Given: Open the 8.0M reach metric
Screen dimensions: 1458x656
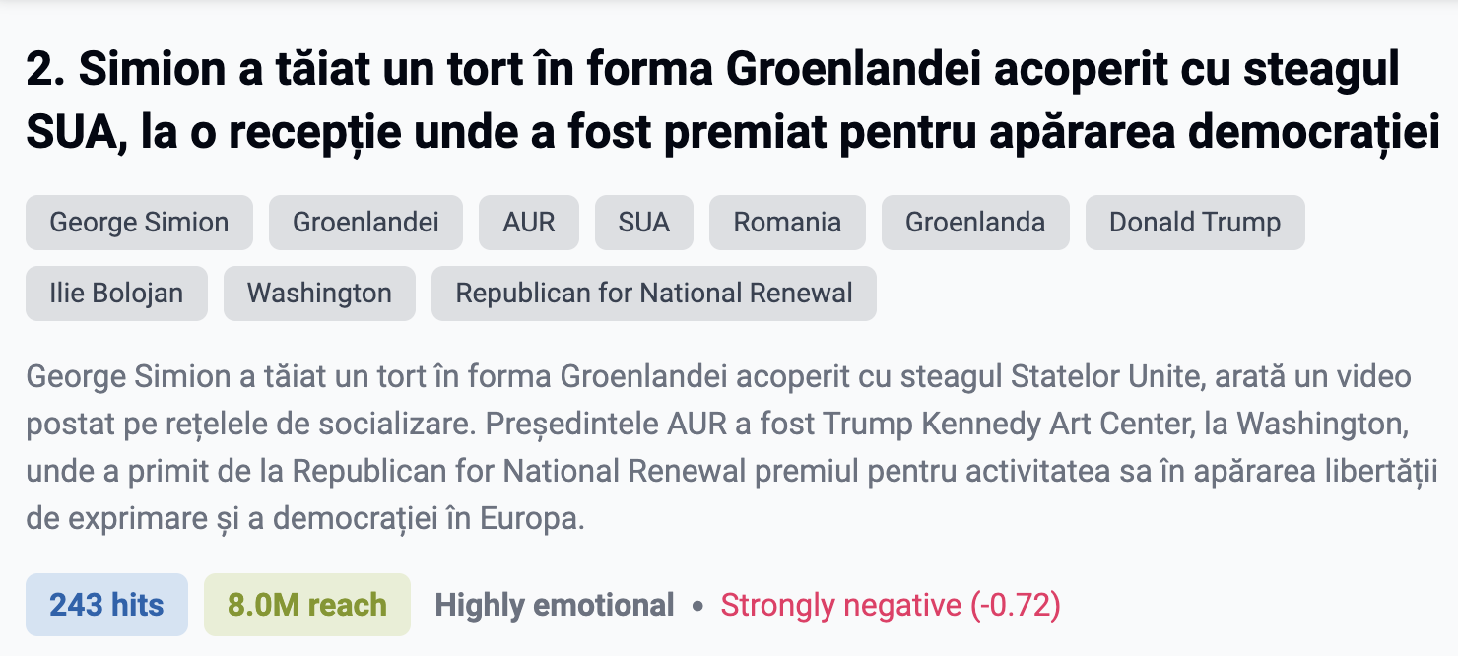Looking at the screenshot, I should point(306,605).
